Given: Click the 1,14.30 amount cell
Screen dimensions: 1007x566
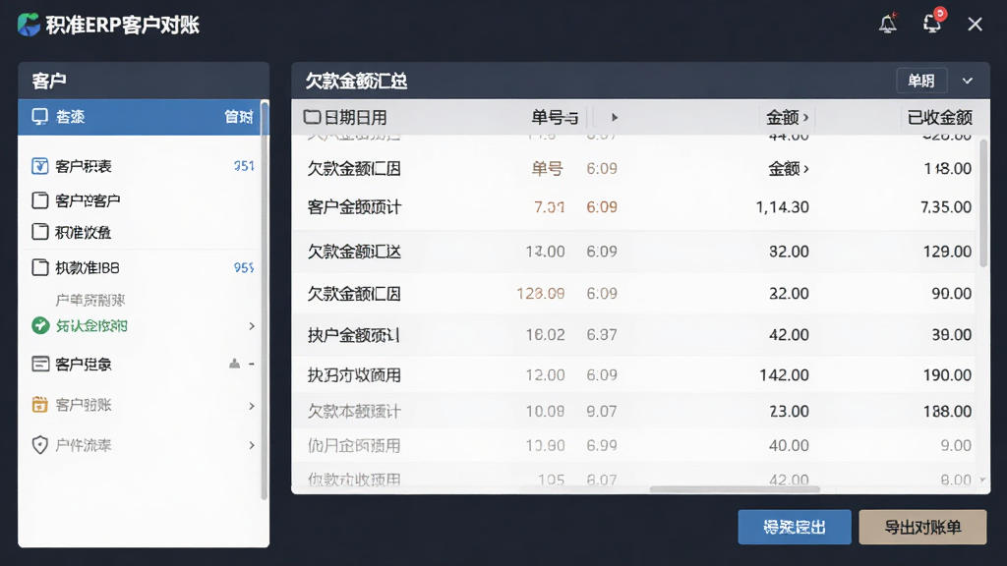Looking at the screenshot, I should [782, 207].
